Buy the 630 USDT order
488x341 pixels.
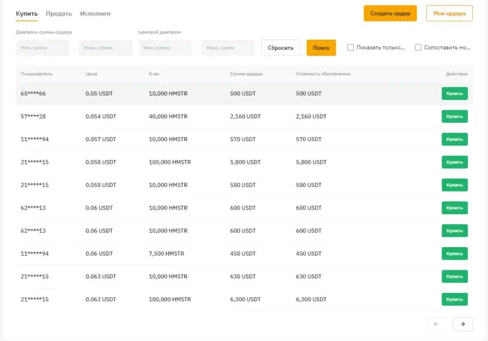454,276
